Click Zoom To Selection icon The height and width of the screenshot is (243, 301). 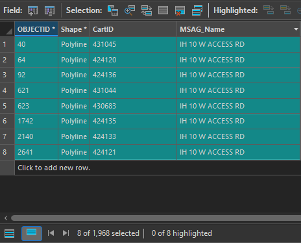point(130,10)
